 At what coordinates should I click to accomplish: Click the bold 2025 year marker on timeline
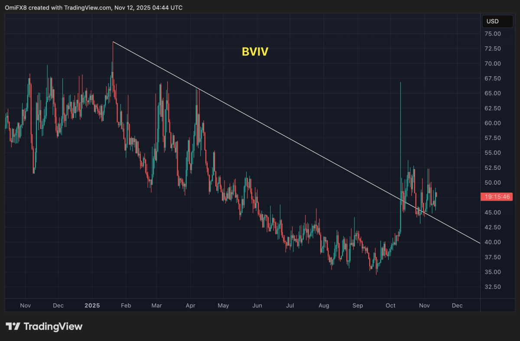coord(91,305)
